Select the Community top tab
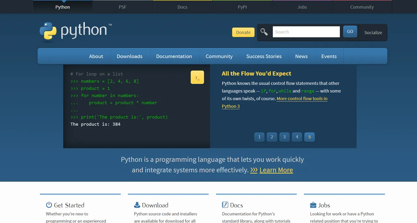The height and width of the screenshot is (223, 417). coord(362,7)
